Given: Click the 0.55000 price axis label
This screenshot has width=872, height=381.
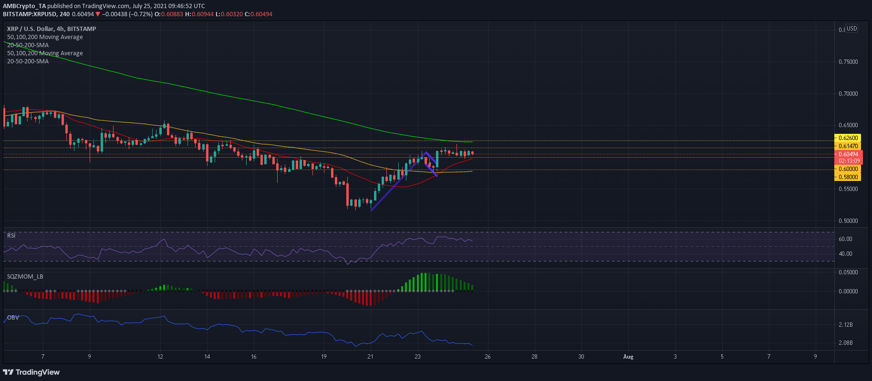Looking at the screenshot, I should [848, 189].
